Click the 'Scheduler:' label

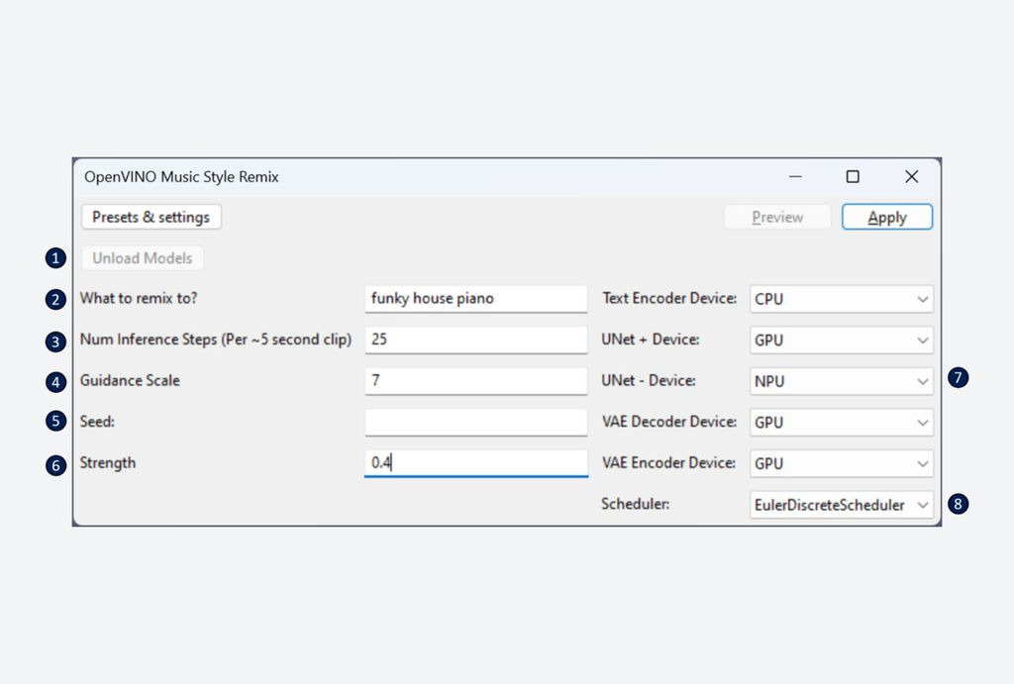coord(635,504)
